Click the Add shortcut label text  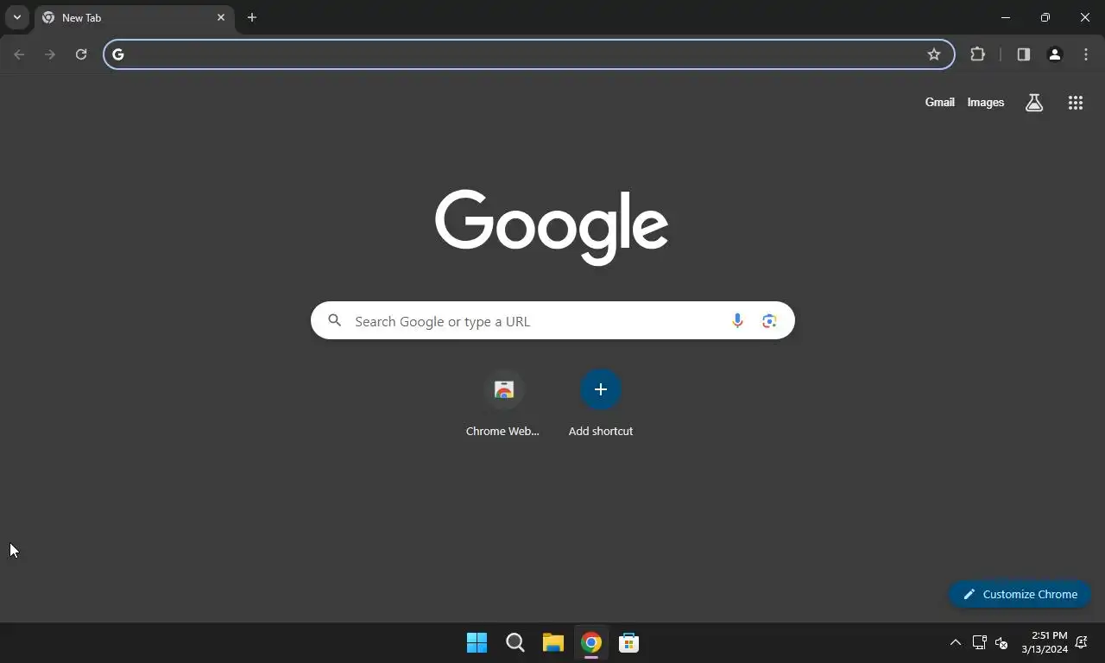coord(601,431)
